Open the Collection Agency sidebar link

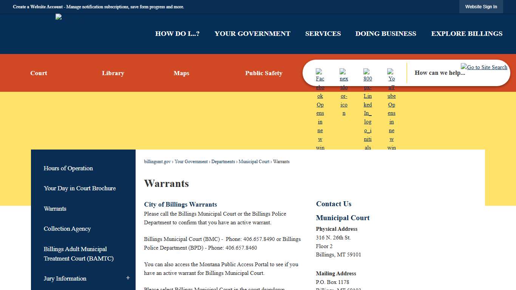[67, 228]
